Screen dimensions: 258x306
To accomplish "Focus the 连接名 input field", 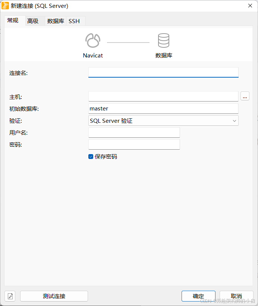I will [163, 72].
